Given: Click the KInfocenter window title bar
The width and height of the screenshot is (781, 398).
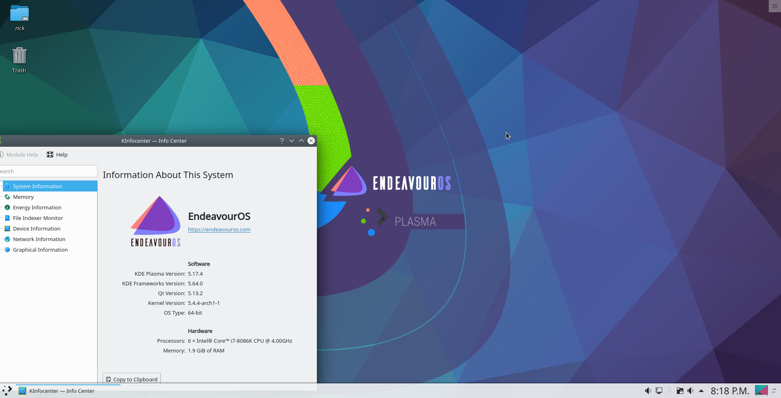Looking at the screenshot, I should click(154, 141).
